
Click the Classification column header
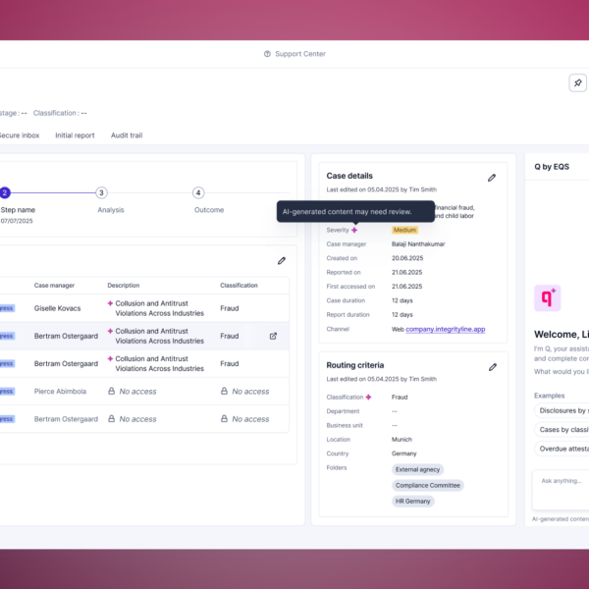pyautogui.click(x=239, y=286)
